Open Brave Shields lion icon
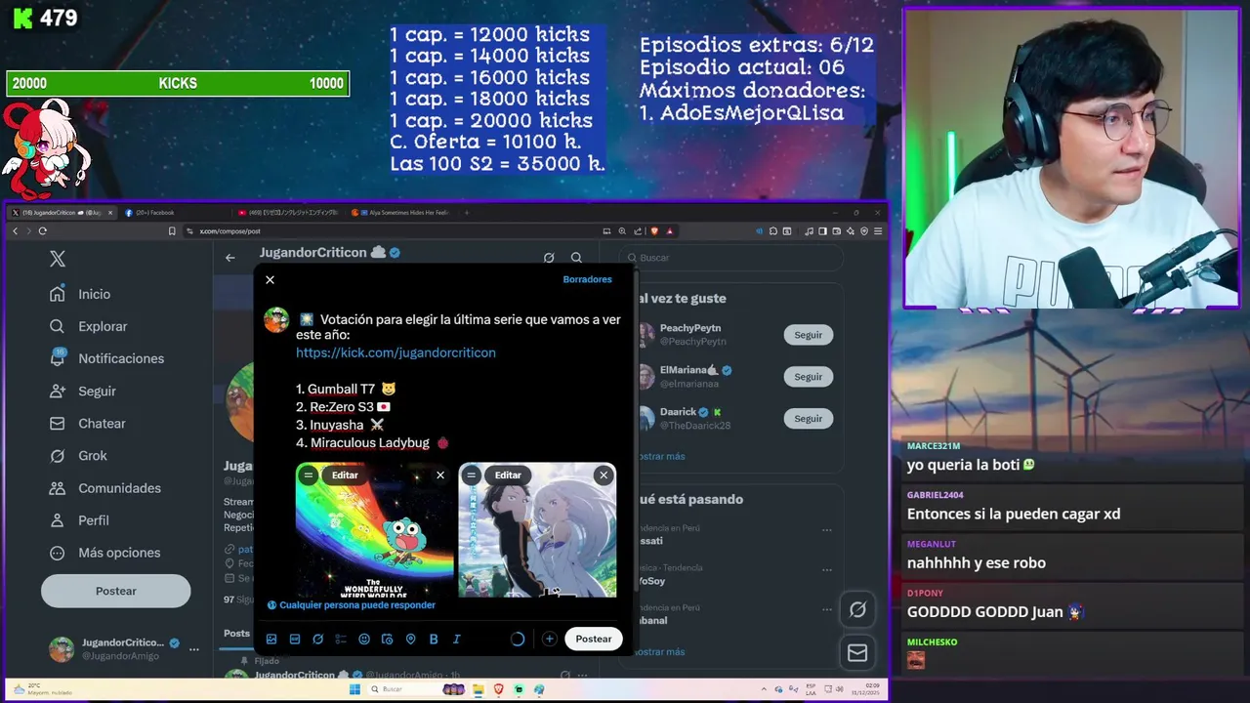The image size is (1250, 703). click(654, 231)
